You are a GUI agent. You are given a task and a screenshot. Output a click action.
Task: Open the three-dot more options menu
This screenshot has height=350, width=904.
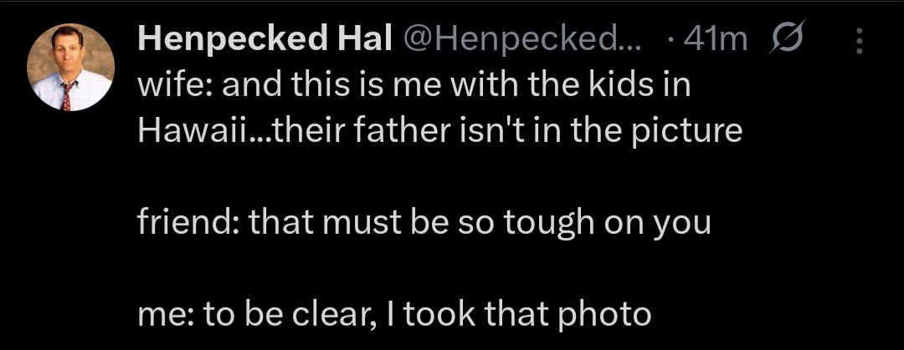tap(859, 40)
